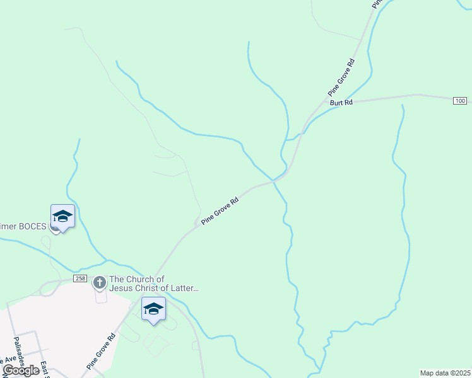Click the Map data ©2025 attribution

[445, 373]
